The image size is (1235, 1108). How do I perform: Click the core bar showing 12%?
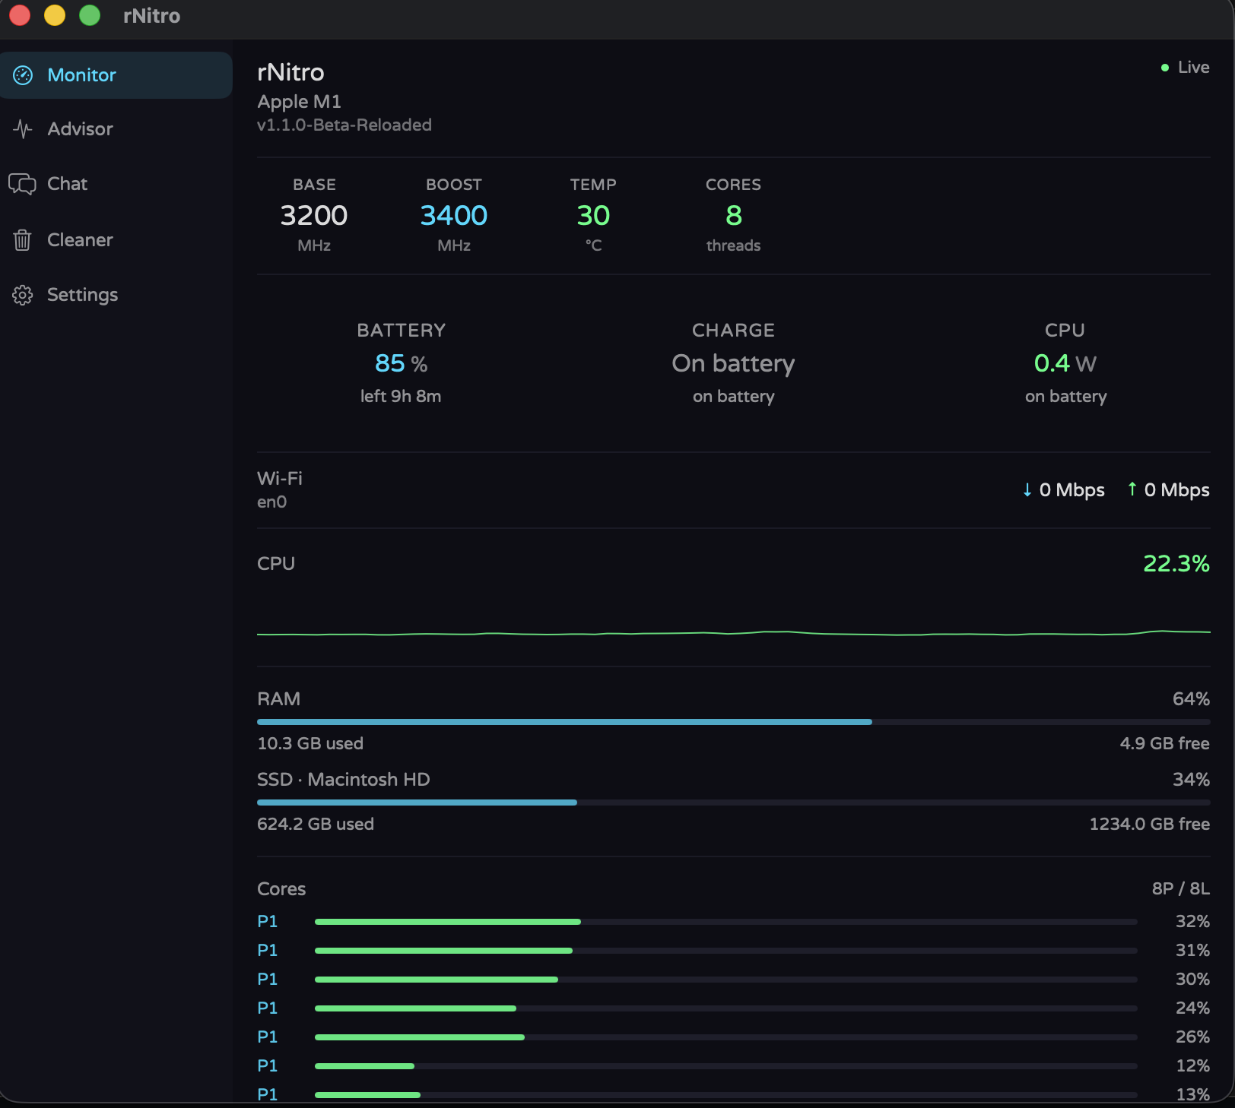pos(725,1066)
